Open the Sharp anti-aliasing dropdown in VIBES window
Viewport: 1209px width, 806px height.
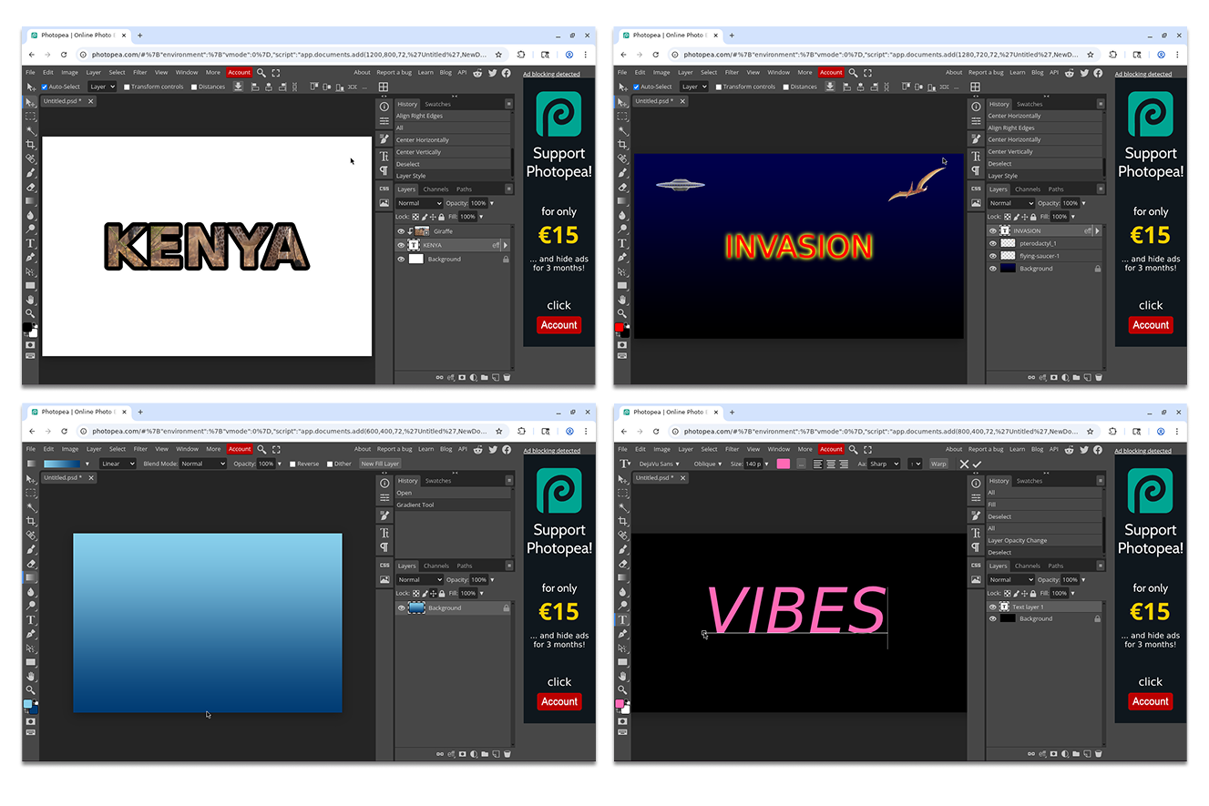click(883, 464)
